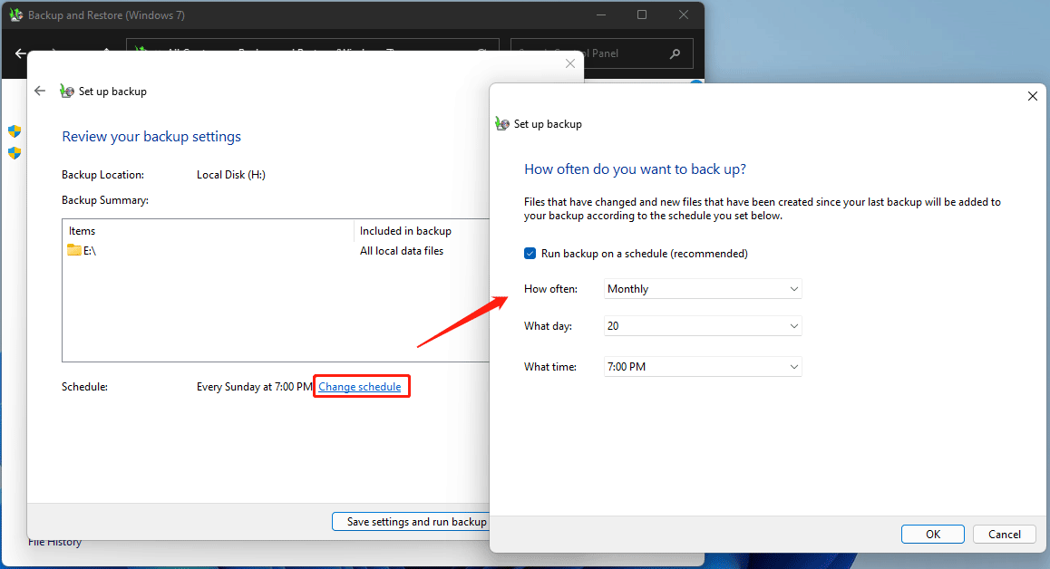Click the lower UAC shield icon on the sidebar
The width and height of the screenshot is (1050, 569).
(14, 153)
